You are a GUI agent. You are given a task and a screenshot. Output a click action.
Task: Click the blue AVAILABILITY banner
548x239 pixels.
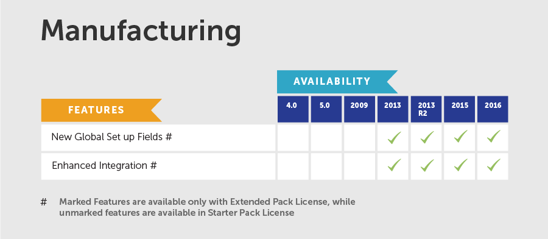click(x=337, y=82)
